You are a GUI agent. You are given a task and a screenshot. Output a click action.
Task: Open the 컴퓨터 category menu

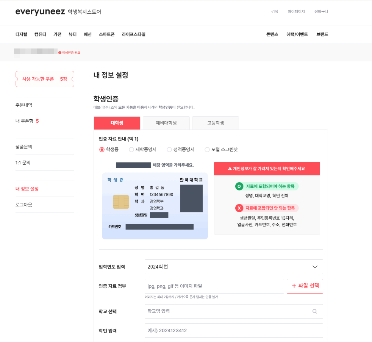pos(40,34)
